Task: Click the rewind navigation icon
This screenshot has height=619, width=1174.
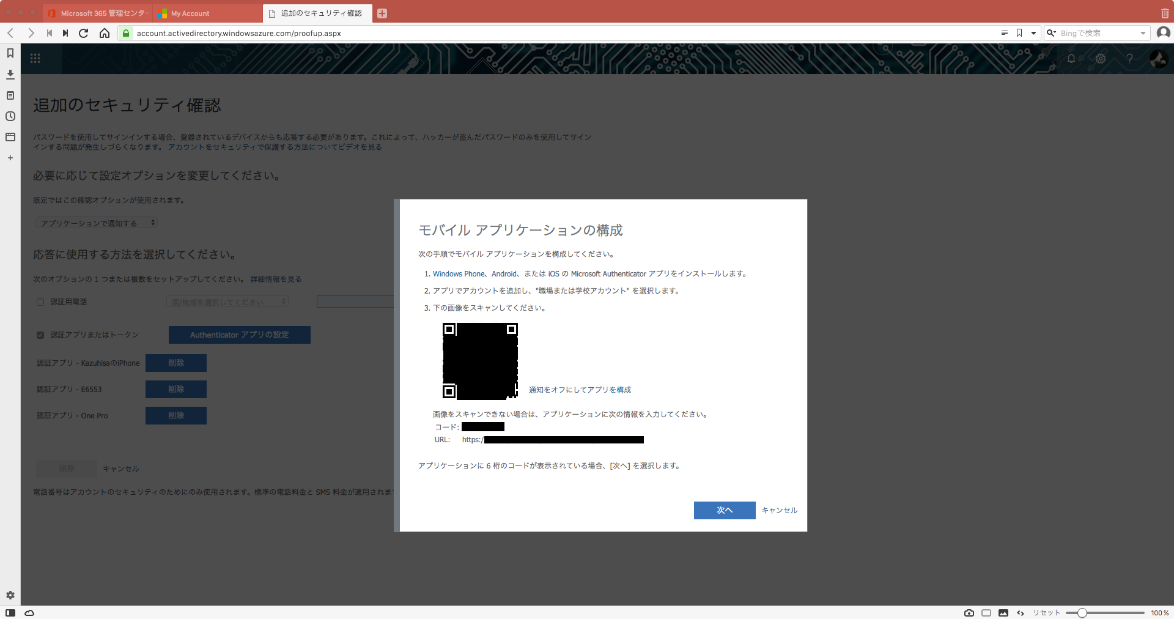Action: coord(49,33)
